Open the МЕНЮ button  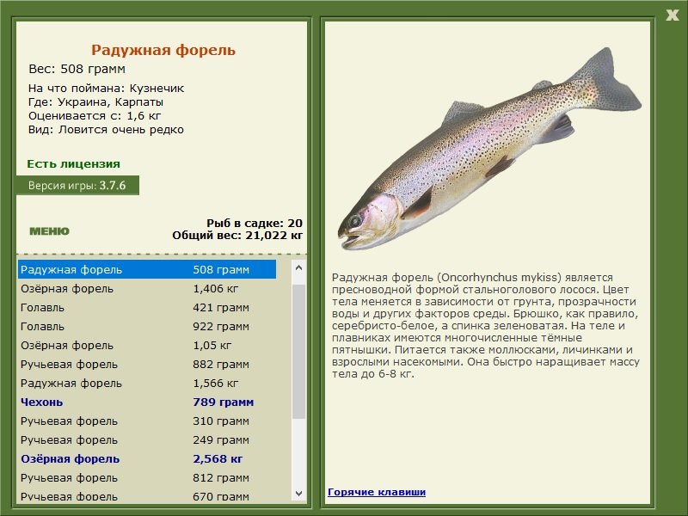click(49, 231)
